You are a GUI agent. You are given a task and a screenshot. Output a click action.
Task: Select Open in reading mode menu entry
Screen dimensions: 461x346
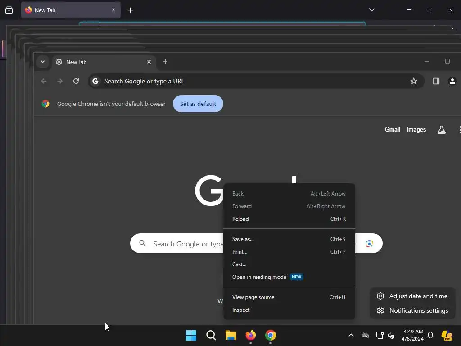click(x=289, y=277)
